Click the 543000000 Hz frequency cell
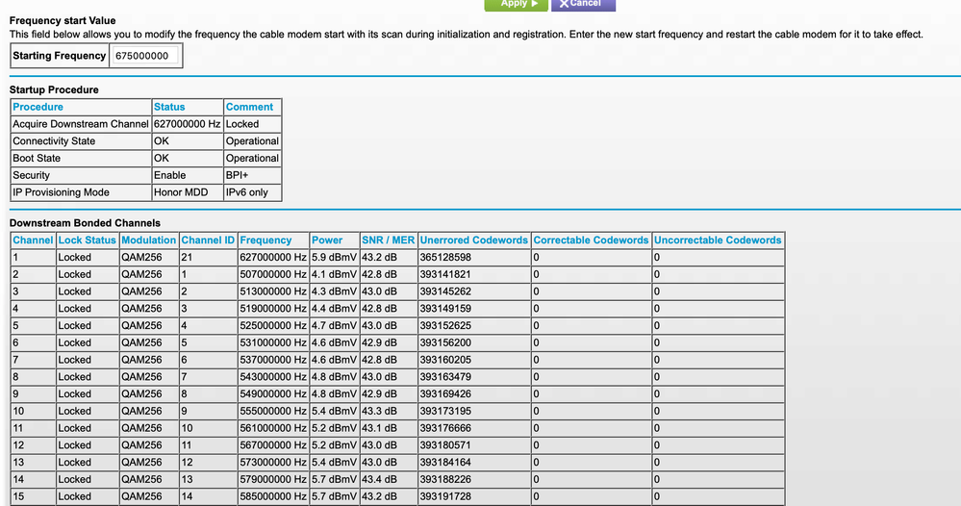Image resolution: width=961 pixels, height=506 pixels. pos(273,377)
